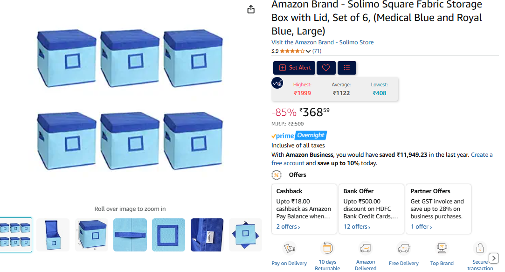Click the Amazon Delivered icon
This screenshot has height=272, width=505.
coord(366,248)
